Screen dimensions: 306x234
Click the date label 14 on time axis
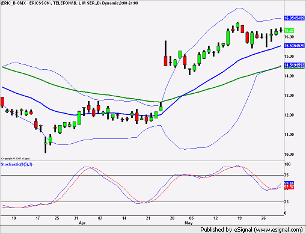[x=124, y=218]
